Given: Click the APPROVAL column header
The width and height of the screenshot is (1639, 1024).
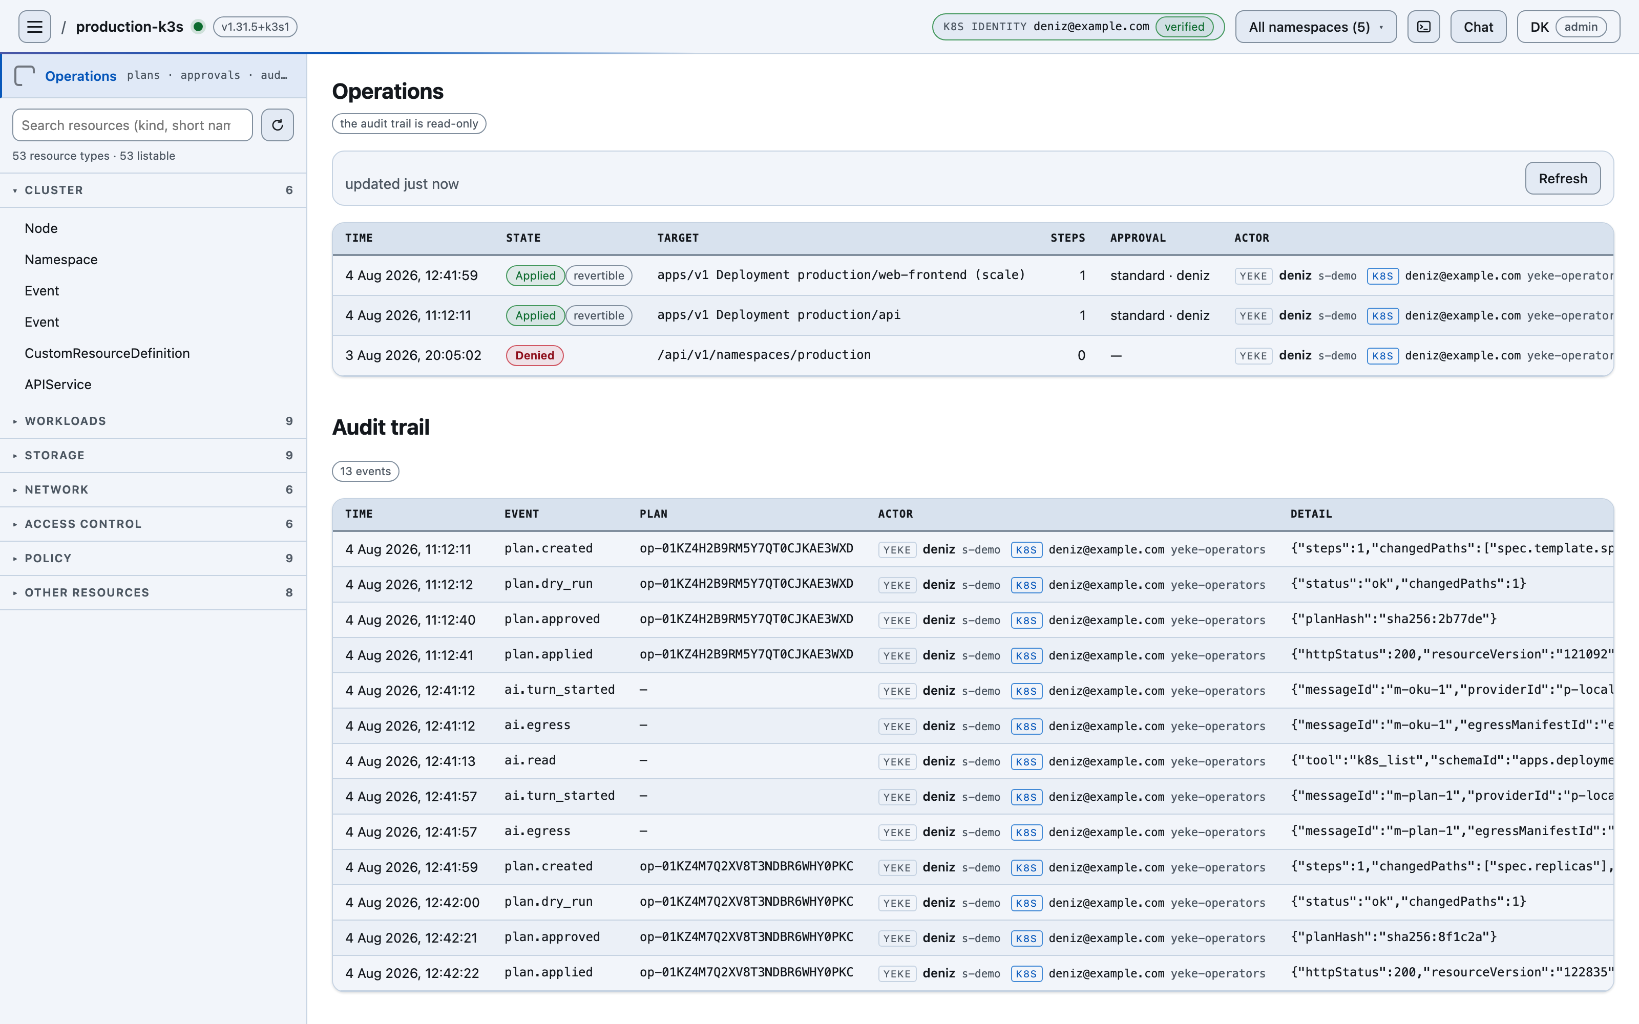Looking at the screenshot, I should 1138,239.
